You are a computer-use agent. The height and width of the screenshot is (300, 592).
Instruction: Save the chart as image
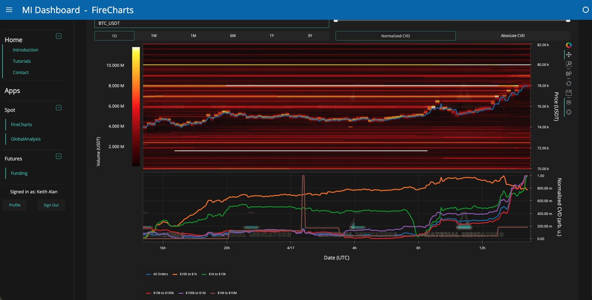coord(568,93)
